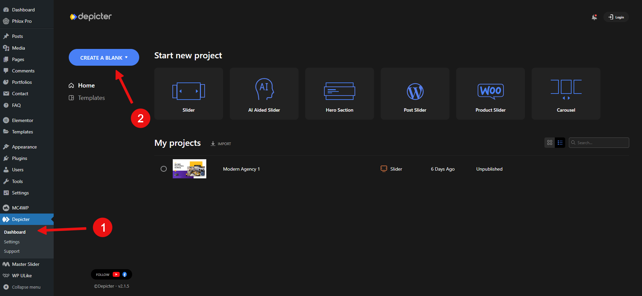
Task: Open the Tools menu
Action: (x=27, y=181)
